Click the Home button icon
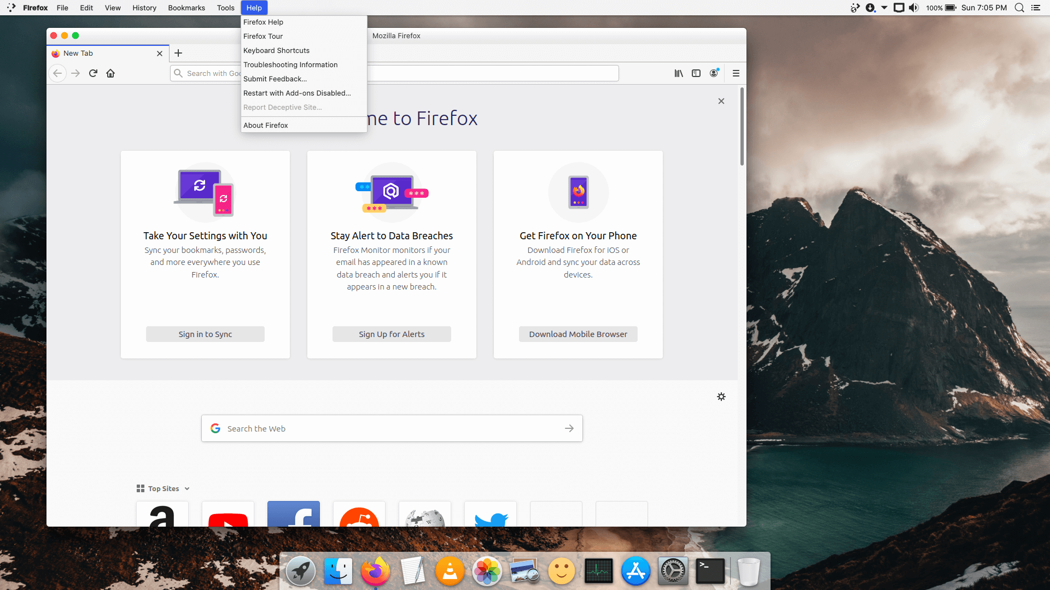Screen dimensions: 1050x590 (x=110, y=73)
